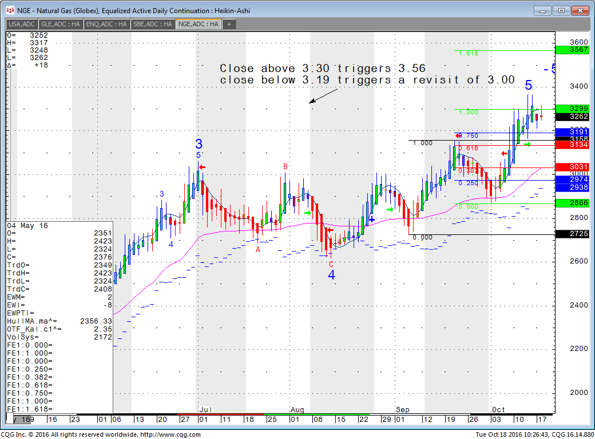Open the ENQ,ADC : HA tab
Image resolution: width=595 pixels, height=439 pixels.
pyautogui.click(x=106, y=24)
